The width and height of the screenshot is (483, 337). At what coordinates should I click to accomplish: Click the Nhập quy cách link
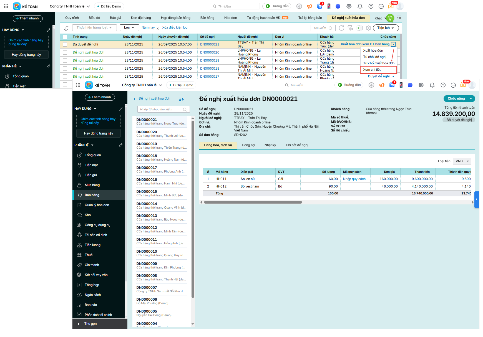tap(354, 179)
